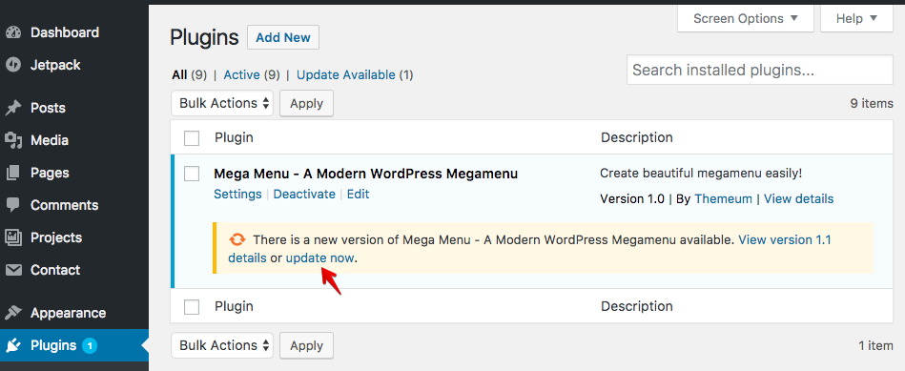Expand the Screen Options panel
Viewport: 905px width, 371px height.
[745, 18]
